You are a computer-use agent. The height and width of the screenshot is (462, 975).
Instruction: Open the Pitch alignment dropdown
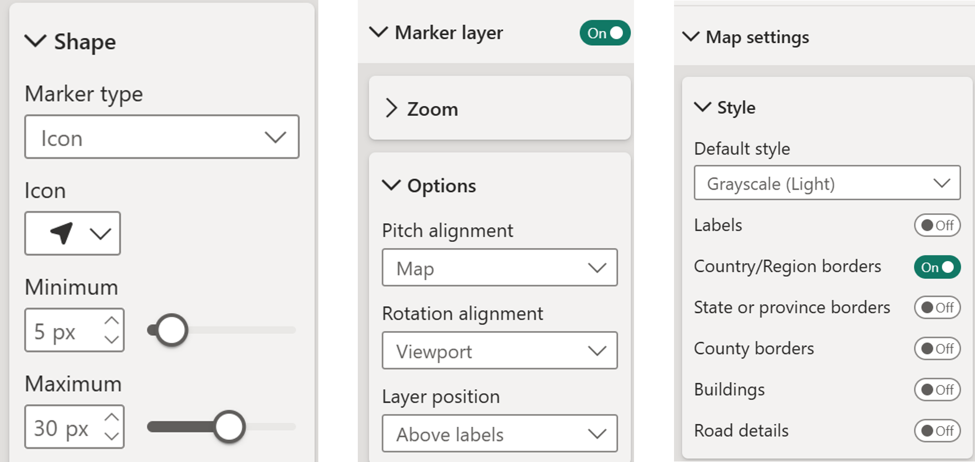499,268
